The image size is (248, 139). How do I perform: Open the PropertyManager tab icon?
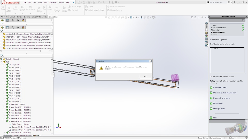(7, 20)
